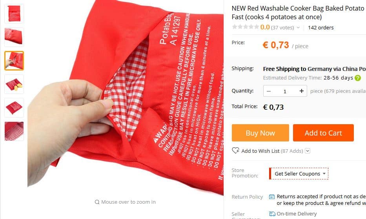The image size is (366, 219).
Task: Decrease quantity with the minus button
Action: click(269, 91)
